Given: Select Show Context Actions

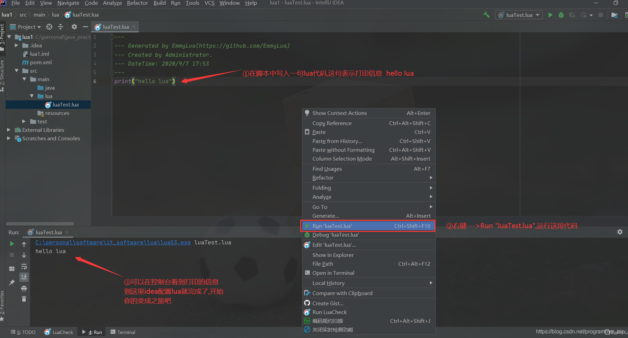Looking at the screenshot, I should tap(369, 113).
